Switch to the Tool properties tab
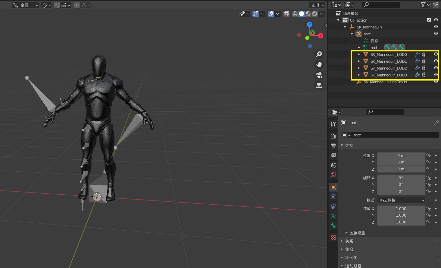 (x=333, y=124)
